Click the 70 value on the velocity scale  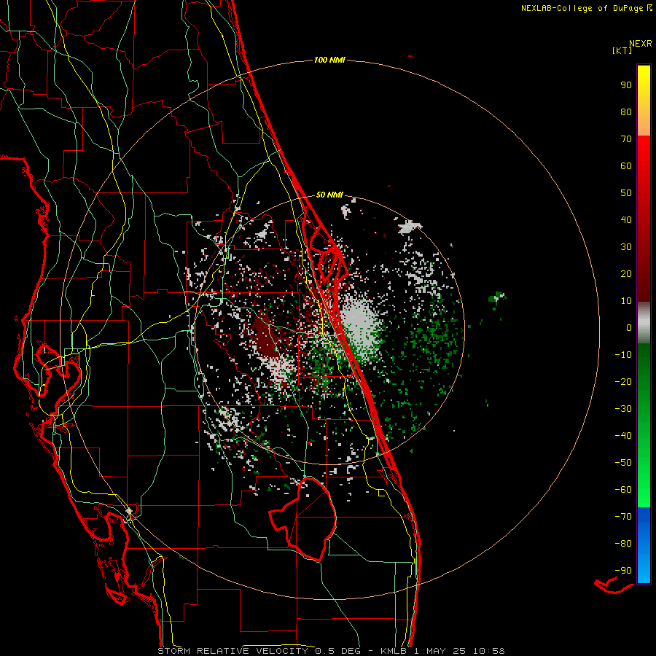pyautogui.click(x=626, y=139)
